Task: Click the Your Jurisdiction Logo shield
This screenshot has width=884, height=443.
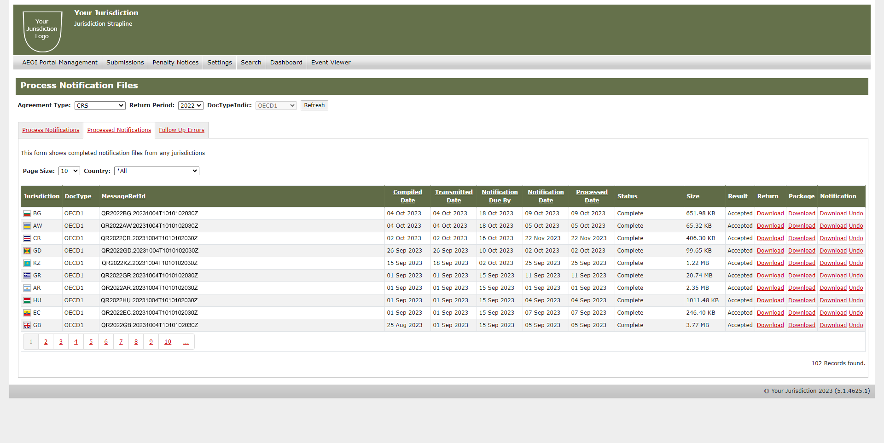Action: 42,31
